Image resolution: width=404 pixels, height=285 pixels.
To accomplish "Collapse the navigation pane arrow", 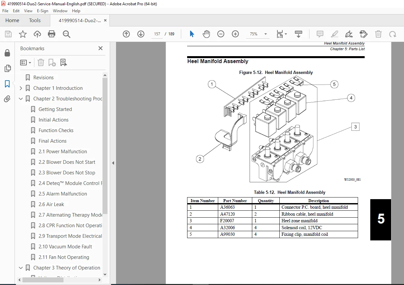I will click(113, 163).
